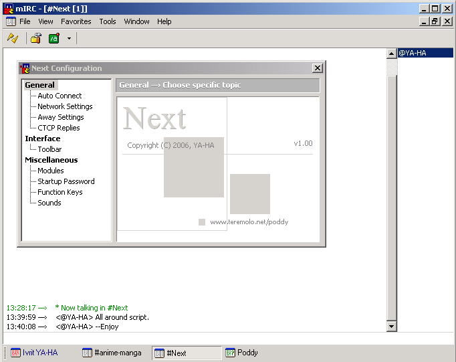The width and height of the screenshot is (456, 362).
Task: Select the Interface category
Action: pyautogui.click(x=43, y=139)
